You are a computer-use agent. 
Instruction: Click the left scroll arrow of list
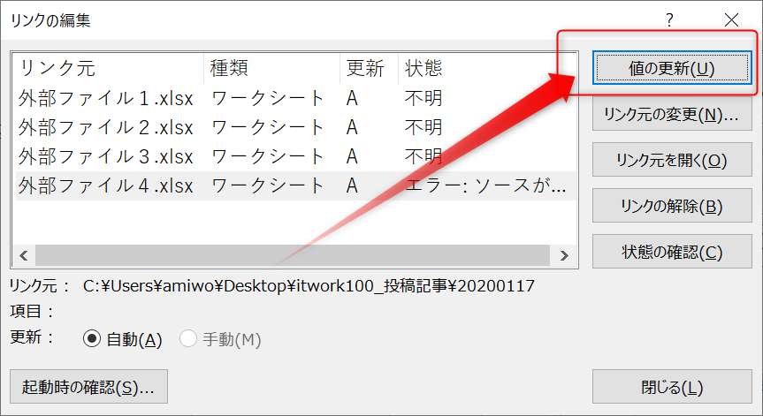[23, 255]
